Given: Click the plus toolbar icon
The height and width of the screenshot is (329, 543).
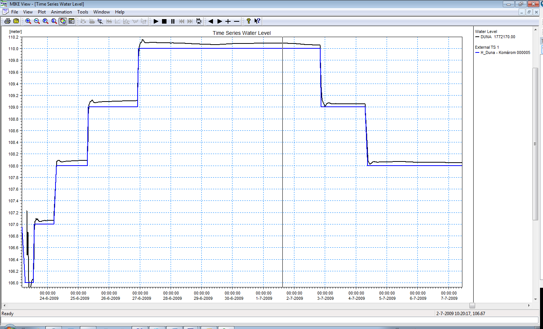Looking at the screenshot, I should pyautogui.click(x=228, y=21).
